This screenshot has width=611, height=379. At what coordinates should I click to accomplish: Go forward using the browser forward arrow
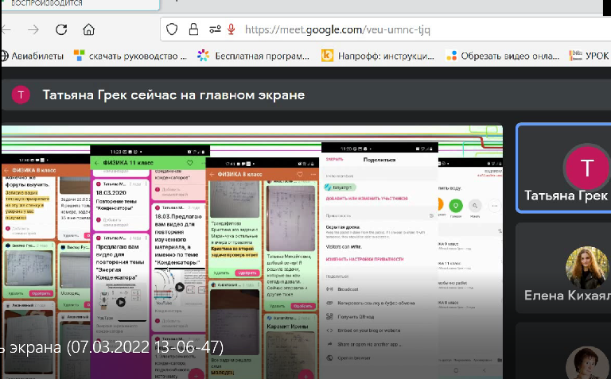(33, 29)
